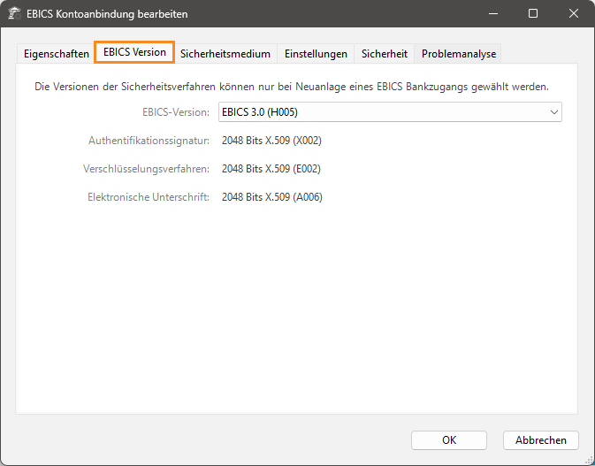Minimize the EBICS Kontoanbindung window
The height and width of the screenshot is (466, 595).
[x=492, y=14]
